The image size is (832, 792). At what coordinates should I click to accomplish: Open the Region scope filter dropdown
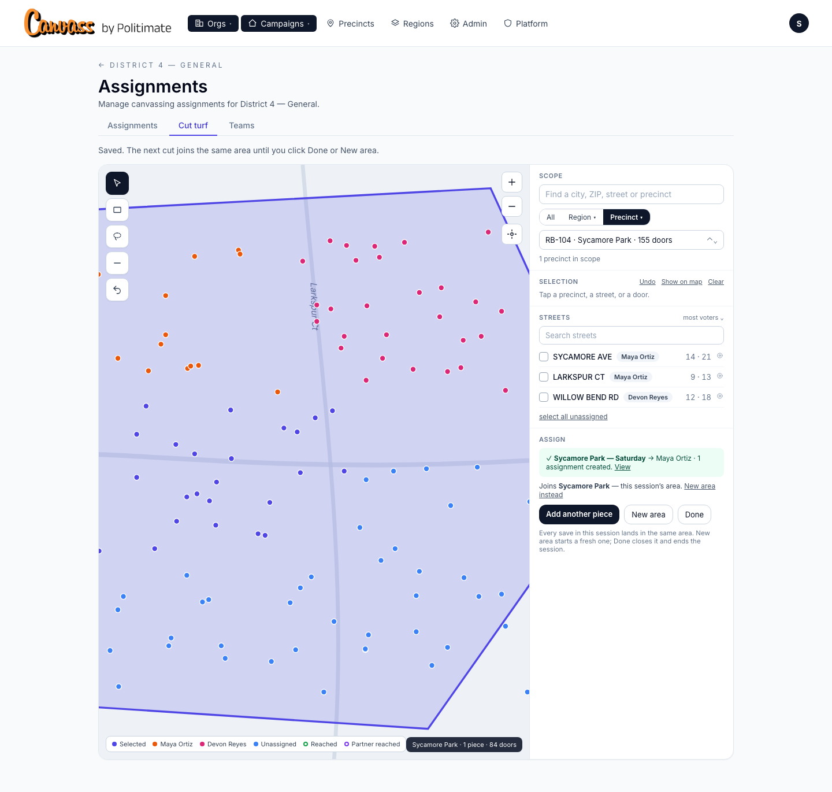(582, 217)
